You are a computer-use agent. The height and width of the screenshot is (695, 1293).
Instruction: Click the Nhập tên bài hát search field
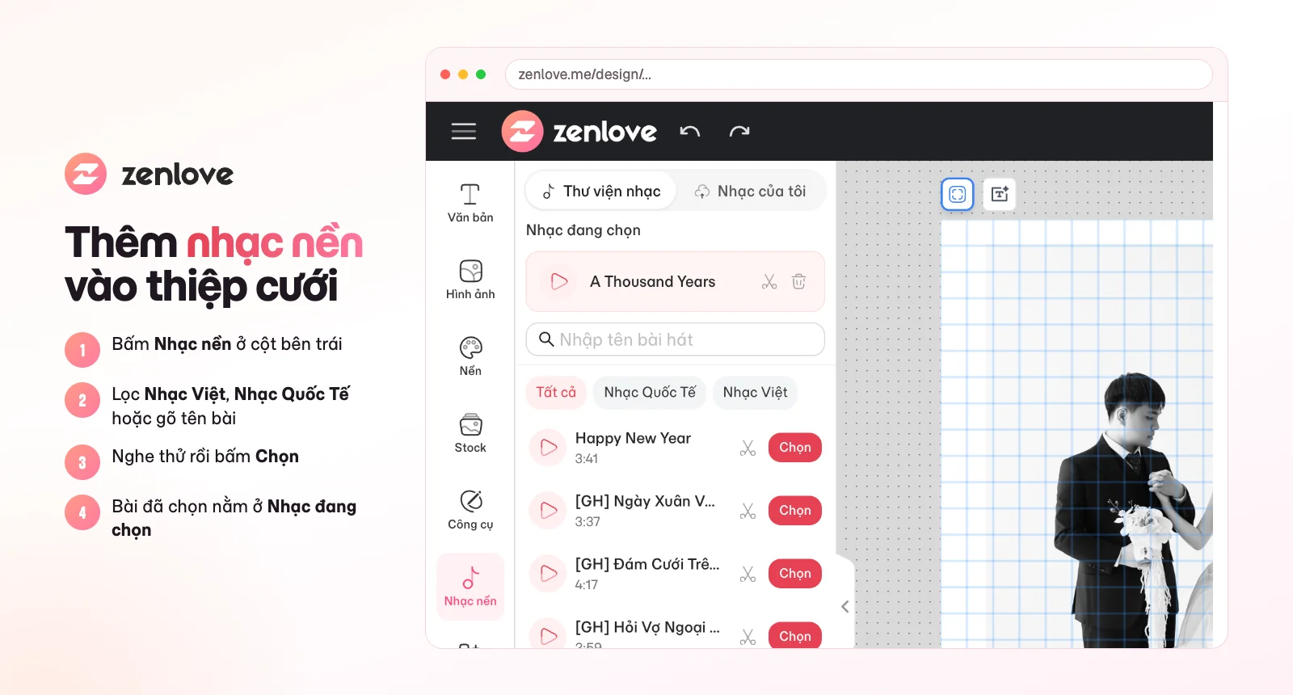click(675, 339)
